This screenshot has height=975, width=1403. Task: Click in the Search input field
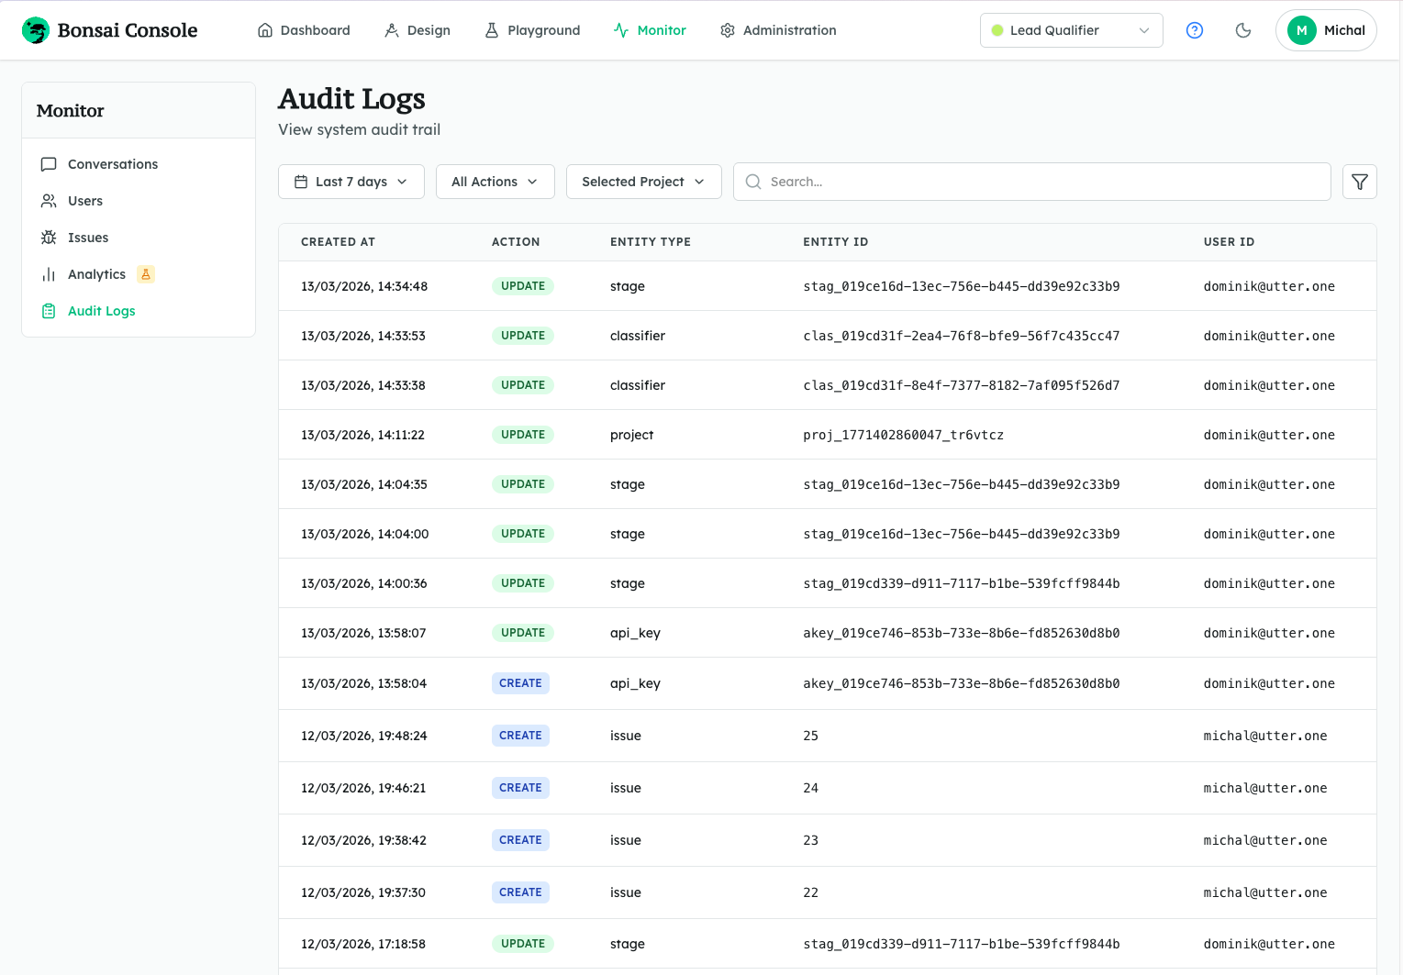coord(1032,182)
